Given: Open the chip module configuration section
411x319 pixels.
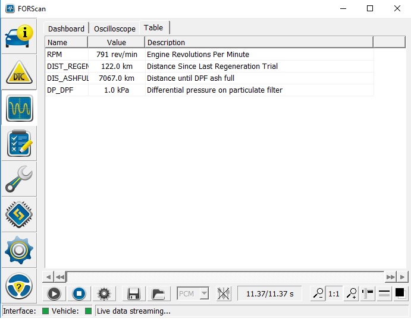Looking at the screenshot, I should click(19, 215).
